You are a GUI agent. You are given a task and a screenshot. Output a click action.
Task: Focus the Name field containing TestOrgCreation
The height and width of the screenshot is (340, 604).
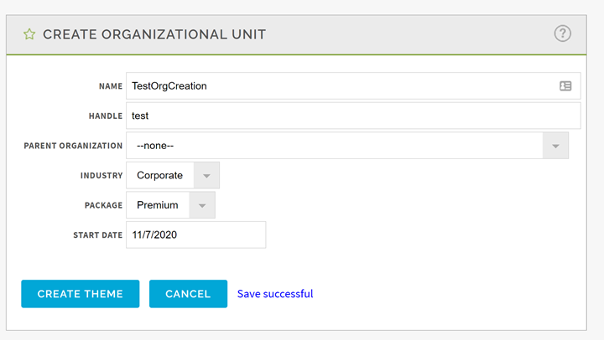coord(336,85)
